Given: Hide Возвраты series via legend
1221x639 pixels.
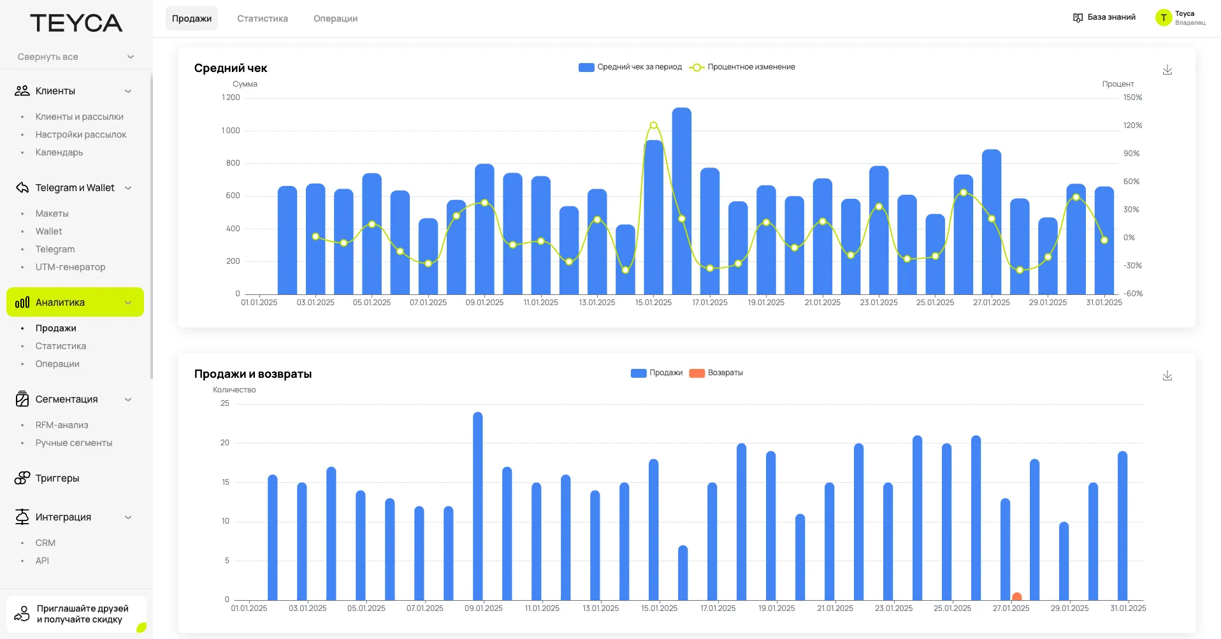Looking at the screenshot, I should (716, 373).
